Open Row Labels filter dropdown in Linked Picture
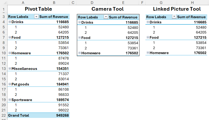This screenshot has width=209, height=120. 174,17
